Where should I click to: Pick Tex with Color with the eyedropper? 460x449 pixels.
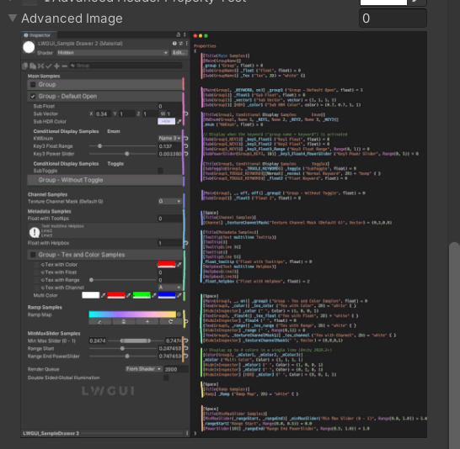[x=179, y=265]
